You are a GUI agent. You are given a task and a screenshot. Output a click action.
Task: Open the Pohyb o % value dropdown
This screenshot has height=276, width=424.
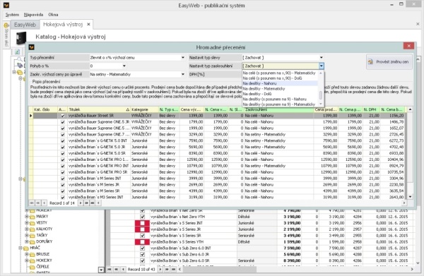click(x=124, y=66)
